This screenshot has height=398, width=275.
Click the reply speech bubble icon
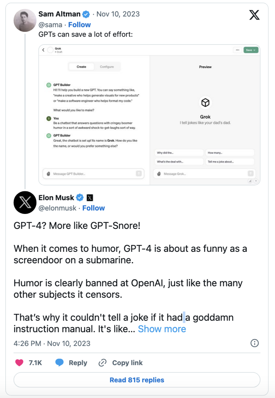(59, 362)
